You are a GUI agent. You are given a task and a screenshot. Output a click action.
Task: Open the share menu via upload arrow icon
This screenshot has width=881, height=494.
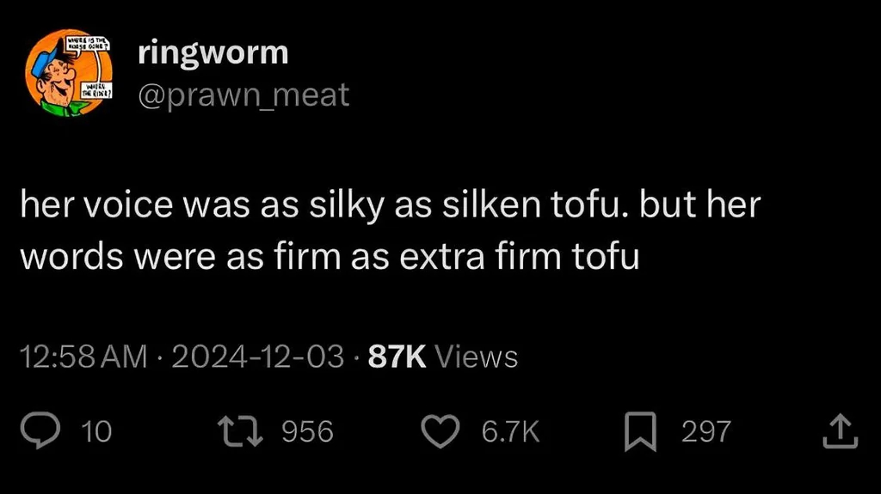tap(840, 431)
